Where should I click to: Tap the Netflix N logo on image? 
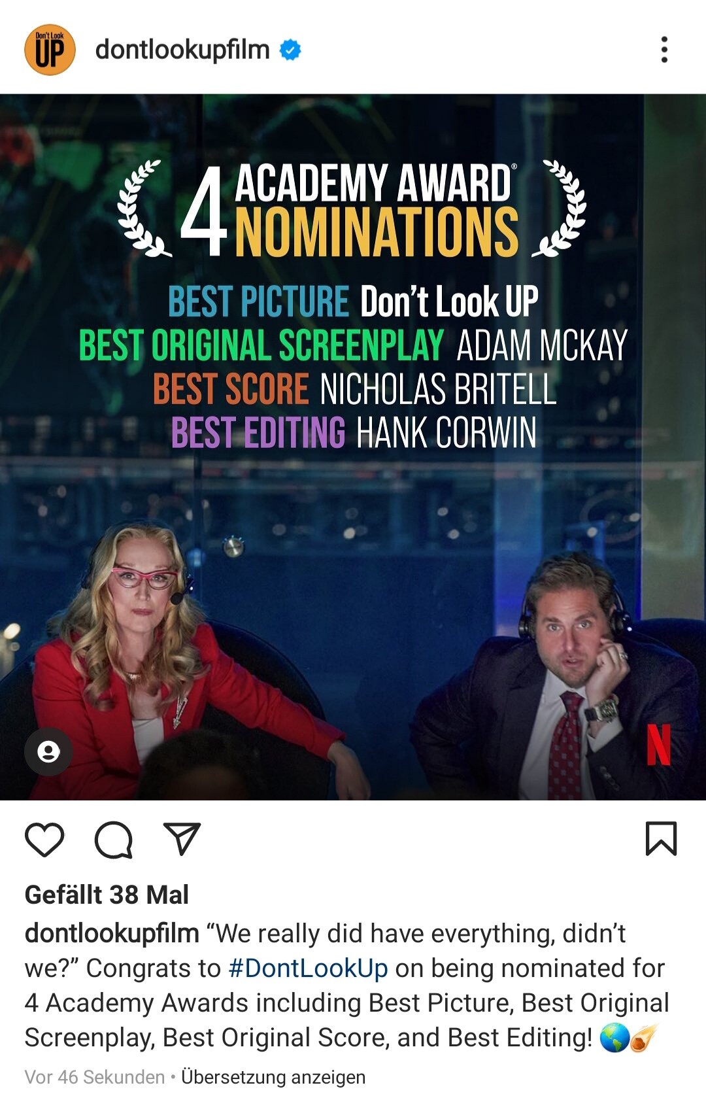(x=658, y=745)
